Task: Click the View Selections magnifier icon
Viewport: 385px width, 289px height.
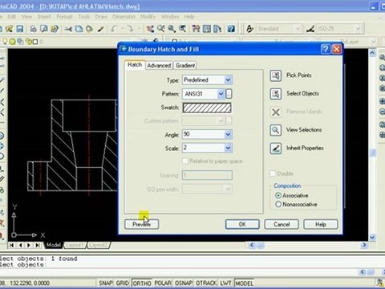Action: 276,130
